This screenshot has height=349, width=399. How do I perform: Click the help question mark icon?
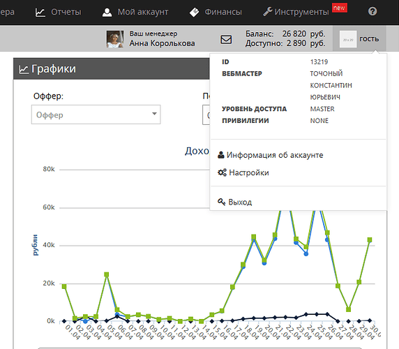tap(372, 11)
